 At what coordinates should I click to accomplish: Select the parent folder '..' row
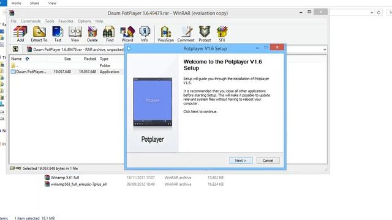click(x=67, y=65)
